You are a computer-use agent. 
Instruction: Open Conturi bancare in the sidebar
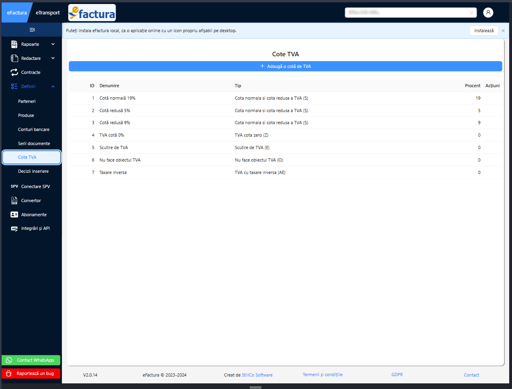point(34,129)
